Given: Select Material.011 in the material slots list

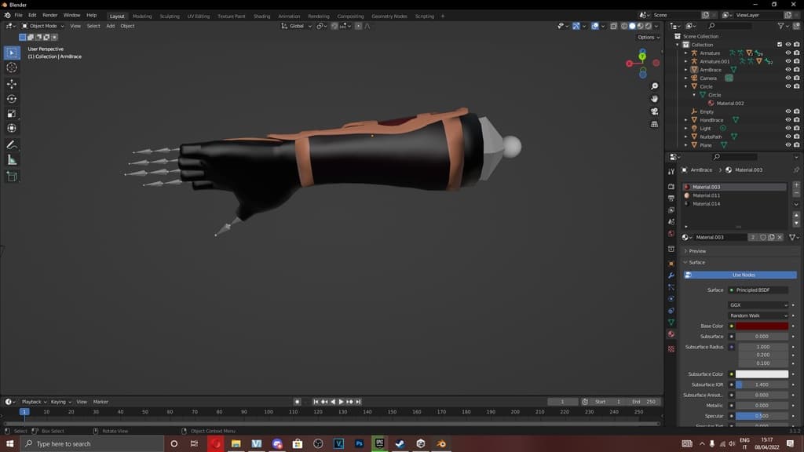Looking at the screenshot, I should (x=706, y=195).
